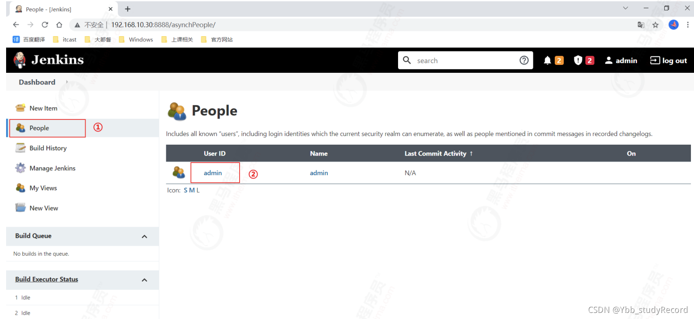Click the New Item box icon
Image resolution: width=694 pixels, height=319 pixels.
(x=21, y=108)
